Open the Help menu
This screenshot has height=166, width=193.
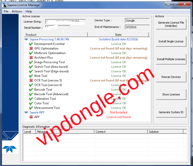[29, 11]
